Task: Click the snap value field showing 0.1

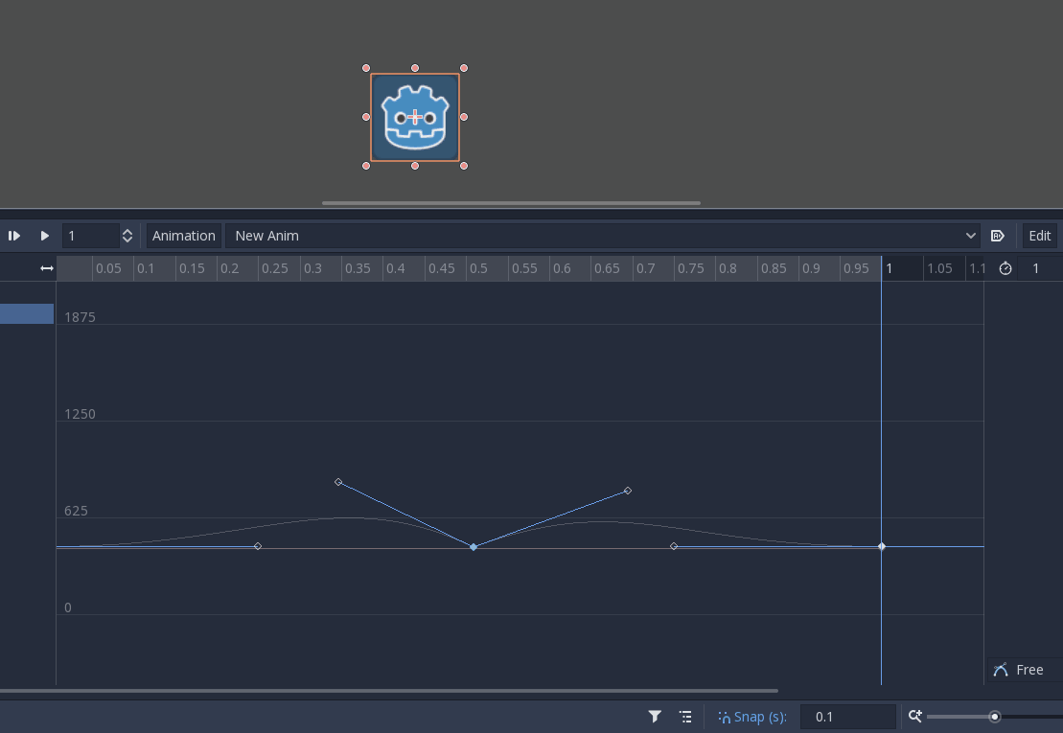Action: point(847,716)
